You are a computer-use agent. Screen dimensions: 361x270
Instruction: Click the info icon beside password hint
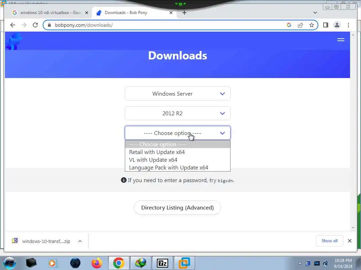click(x=124, y=180)
